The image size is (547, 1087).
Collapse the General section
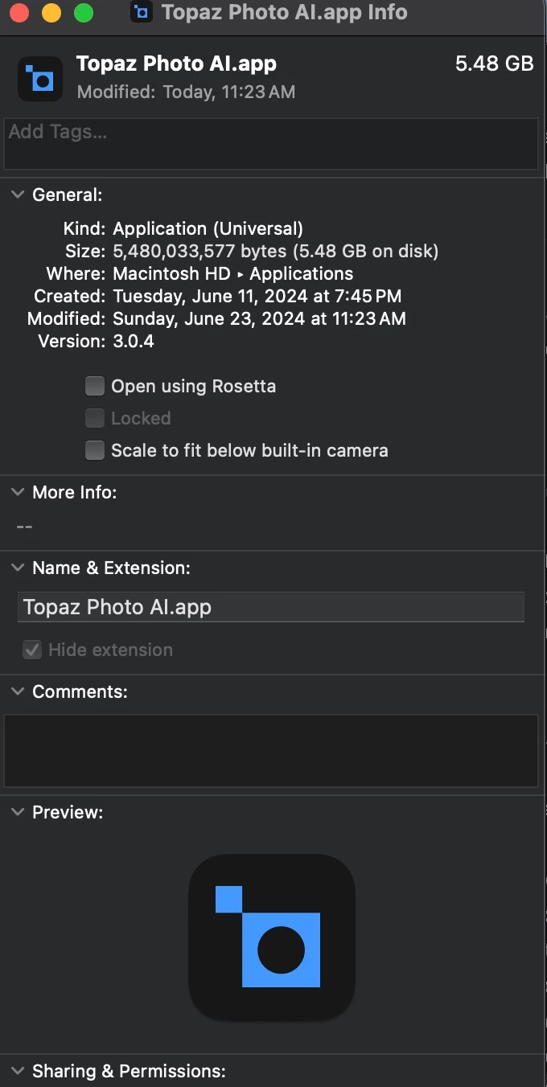[17, 195]
